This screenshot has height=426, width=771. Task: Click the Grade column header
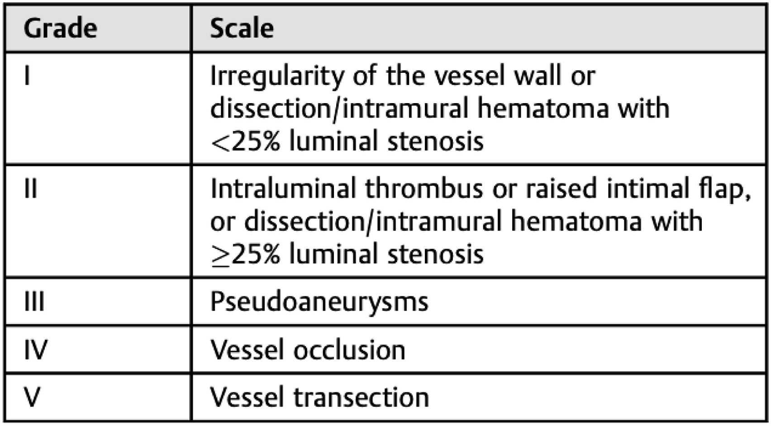[x=98, y=28]
